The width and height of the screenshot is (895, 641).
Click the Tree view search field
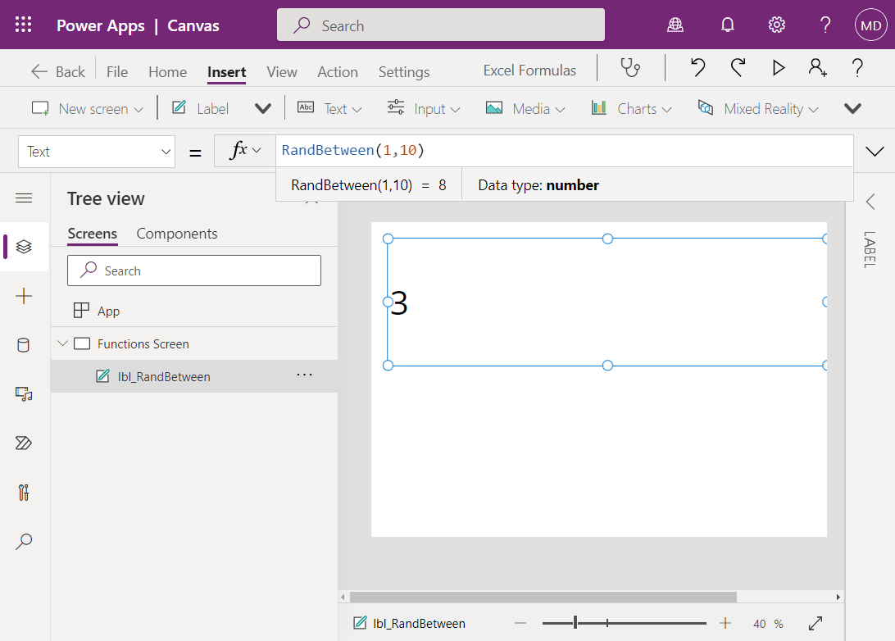(194, 270)
